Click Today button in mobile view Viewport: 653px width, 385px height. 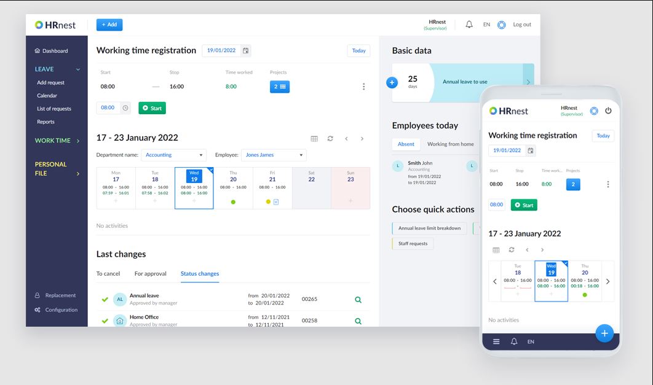[x=603, y=136]
